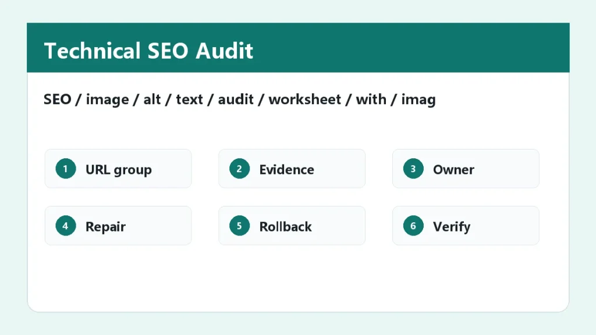Choose the Owner step card
Screen dimensions: 596x335
click(x=466, y=169)
